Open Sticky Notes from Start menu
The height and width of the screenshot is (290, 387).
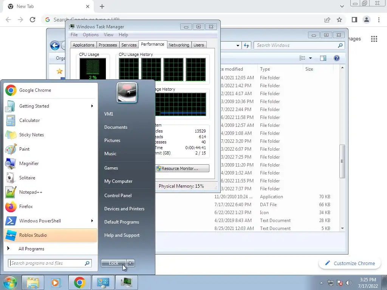tap(51, 135)
